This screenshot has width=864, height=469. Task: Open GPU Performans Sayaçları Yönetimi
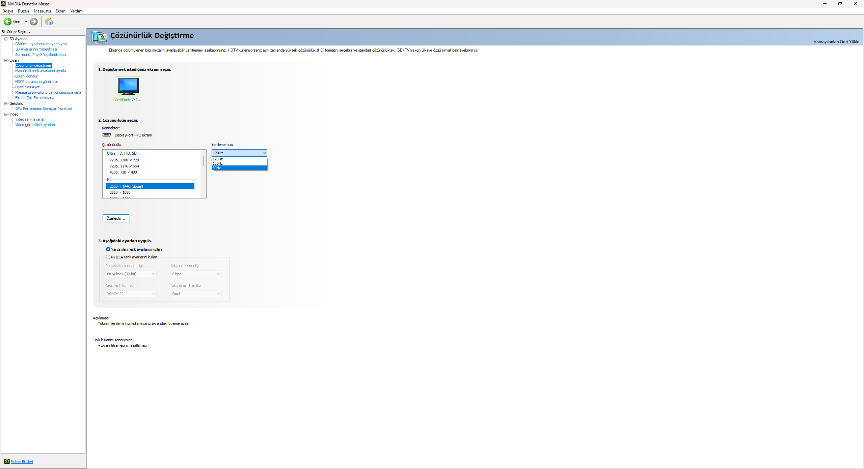coord(44,108)
